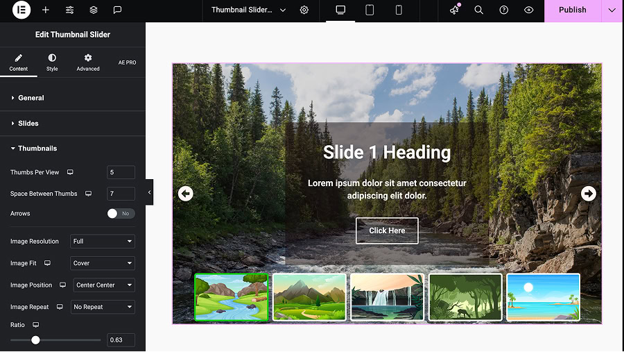Open page settings gear icon
Image resolution: width=624 pixels, height=352 pixels.
(x=304, y=10)
